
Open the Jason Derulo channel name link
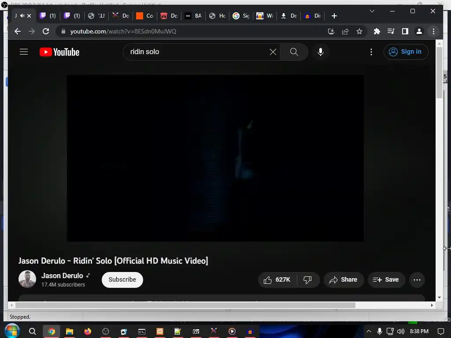(x=62, y=276)
